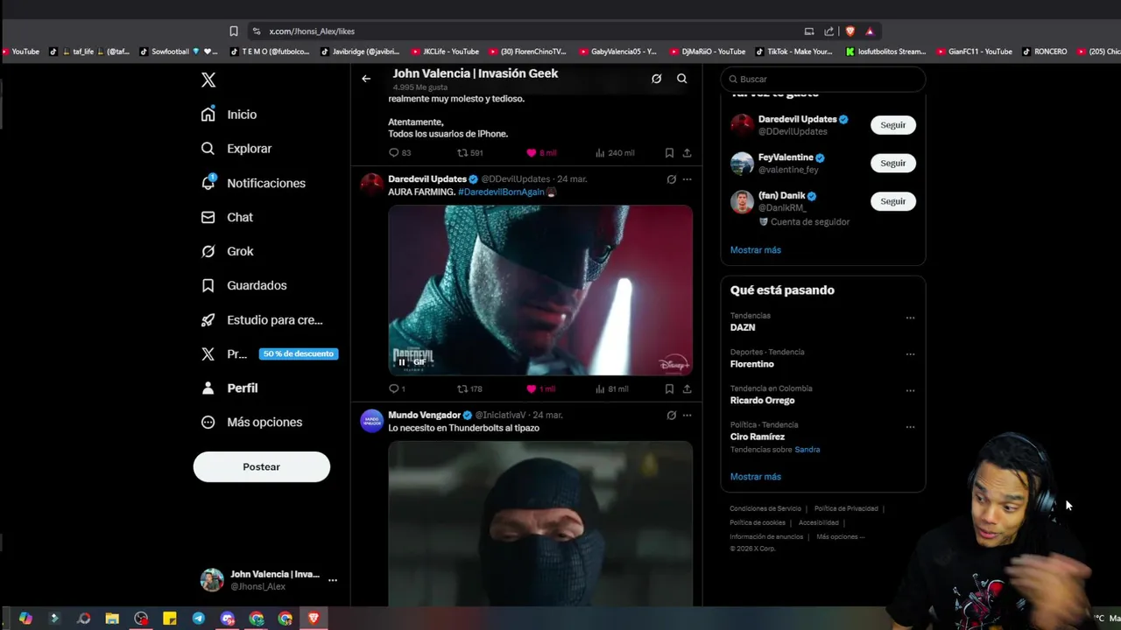Open more options on Daredevil Updates post

687,179
